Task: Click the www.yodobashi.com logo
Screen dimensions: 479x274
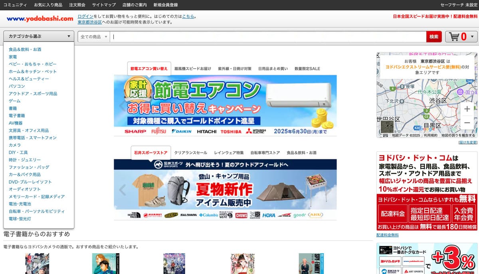Action: point(40,18)
